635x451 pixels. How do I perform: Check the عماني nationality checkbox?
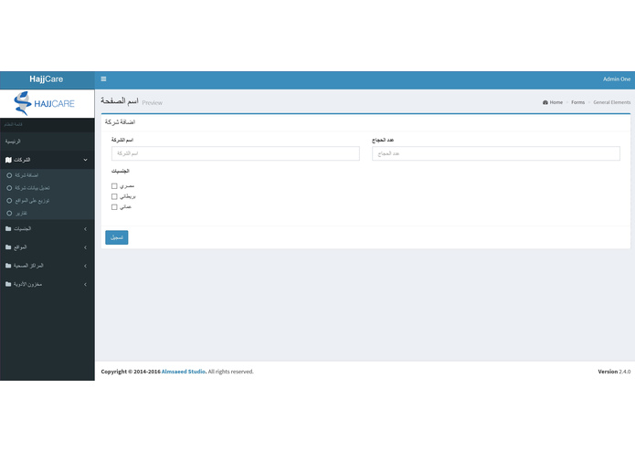(114, 207)
